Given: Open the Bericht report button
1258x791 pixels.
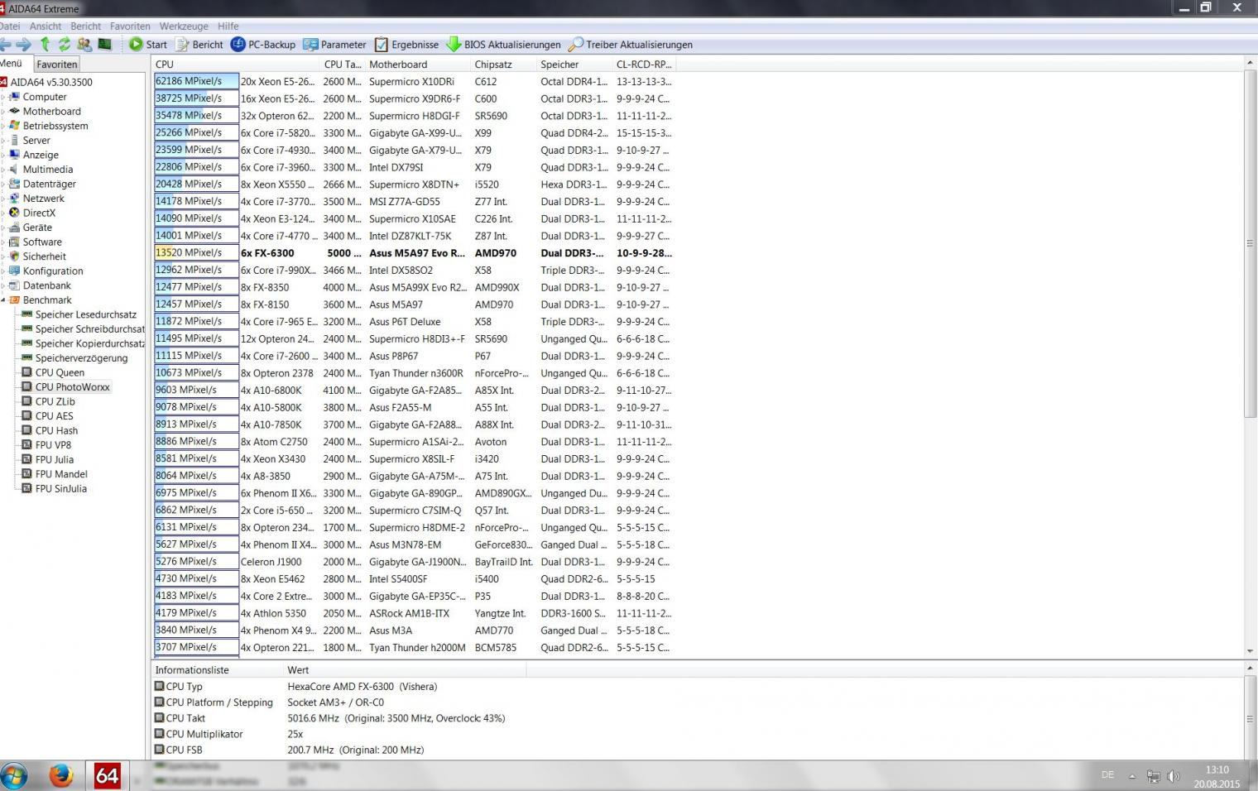Looking at the screenshot, I should coord(199,45).
